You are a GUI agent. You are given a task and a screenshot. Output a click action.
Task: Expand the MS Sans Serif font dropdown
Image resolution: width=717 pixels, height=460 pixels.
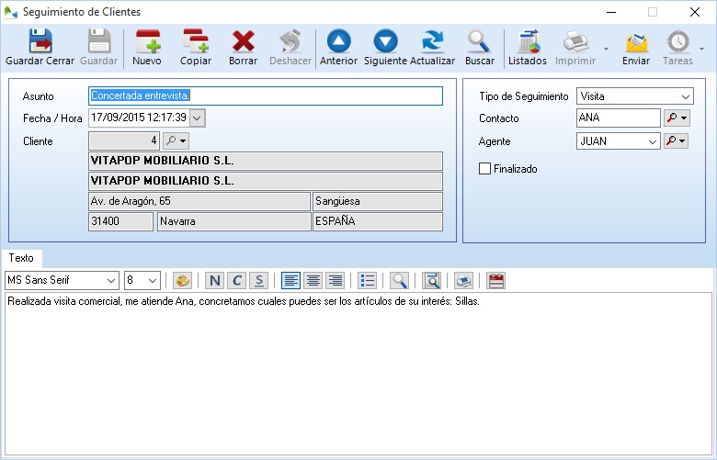point(110,280)
